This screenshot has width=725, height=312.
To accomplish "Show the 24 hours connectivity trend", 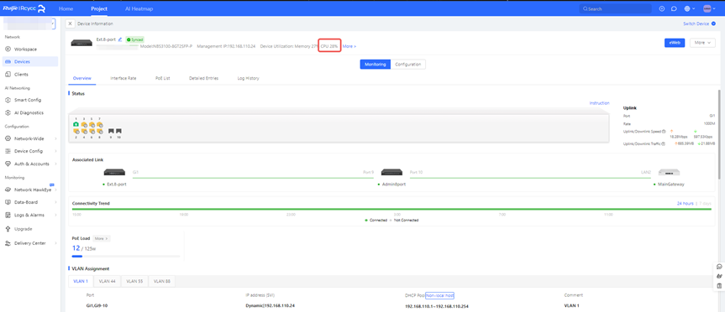I will 686,204.
